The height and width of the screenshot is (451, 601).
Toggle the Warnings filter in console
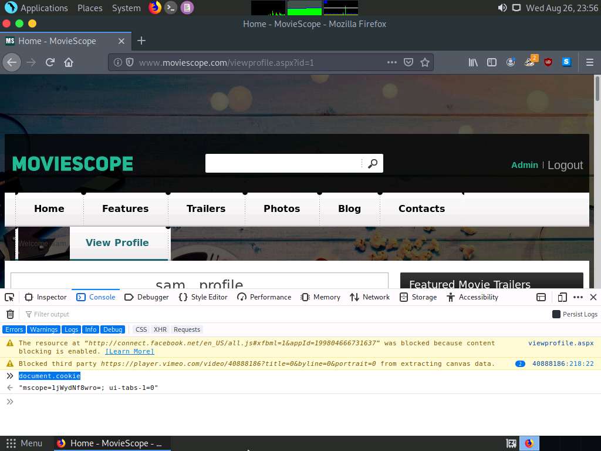43,329
